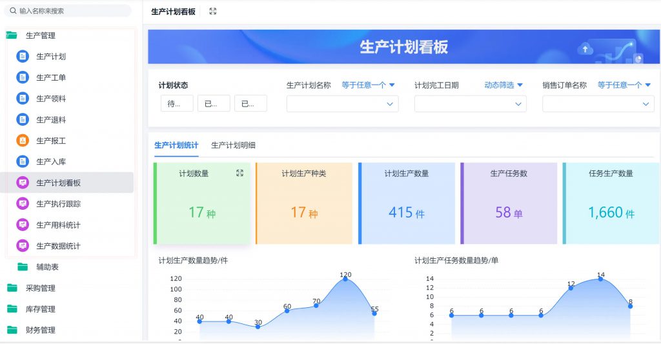Click the cloud upload banner icon
Screen dimensions: 661x344
point(585,49)
